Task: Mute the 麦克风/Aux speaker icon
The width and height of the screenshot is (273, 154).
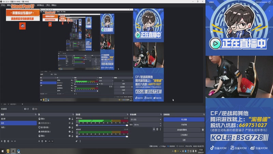Action: click(77, 125)
